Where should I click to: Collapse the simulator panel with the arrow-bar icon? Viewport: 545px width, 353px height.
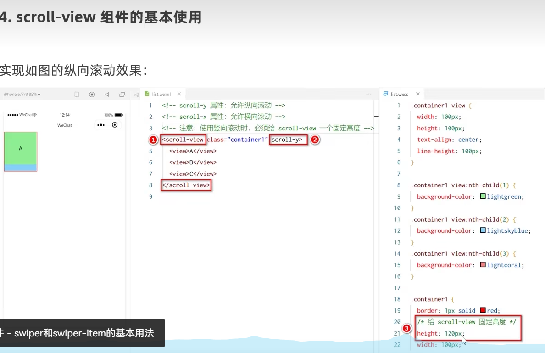point(136,95)
